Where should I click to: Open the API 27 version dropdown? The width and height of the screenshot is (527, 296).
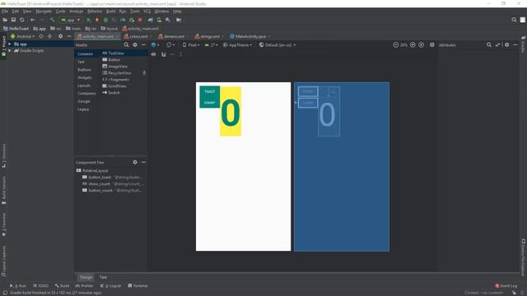212,45
